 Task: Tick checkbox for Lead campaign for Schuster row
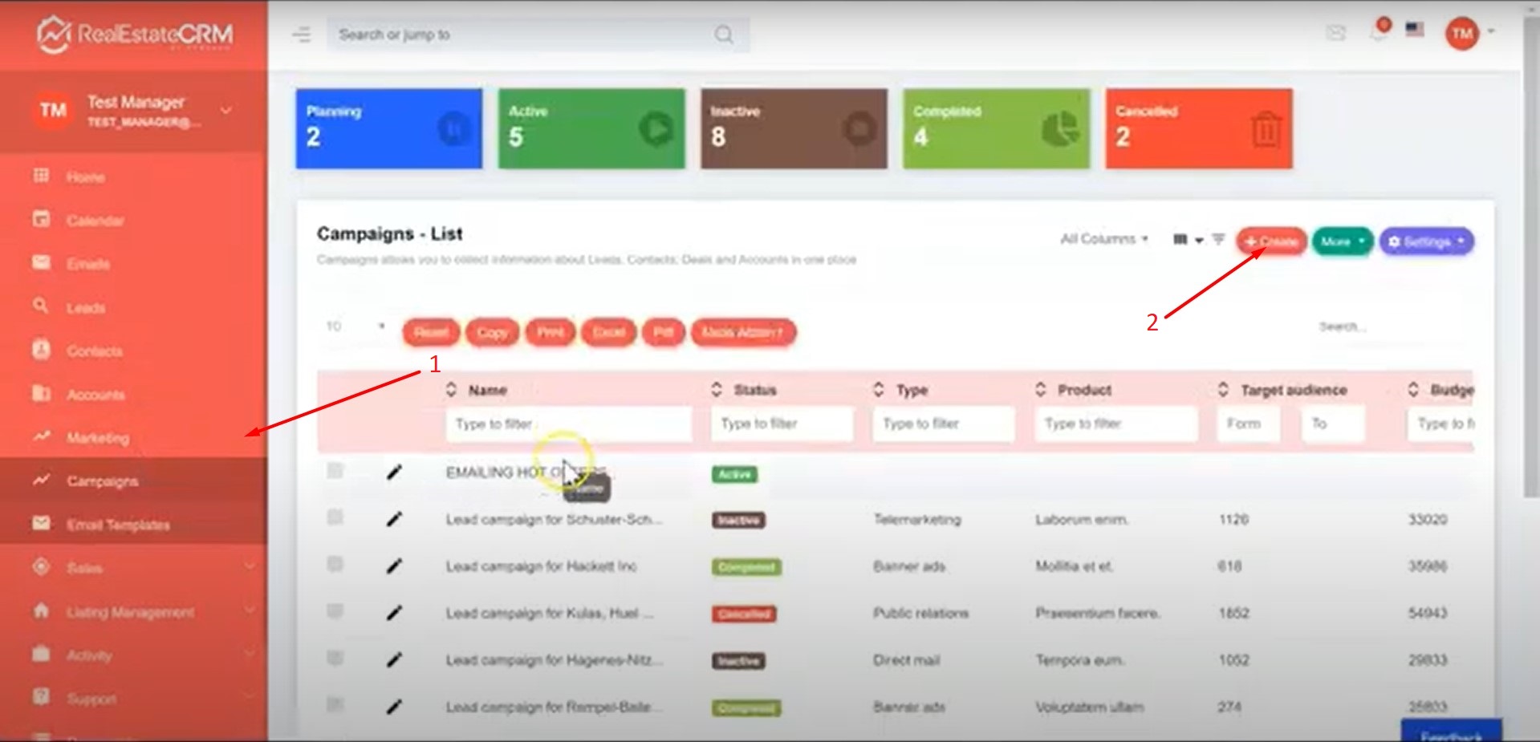(335, 517)
